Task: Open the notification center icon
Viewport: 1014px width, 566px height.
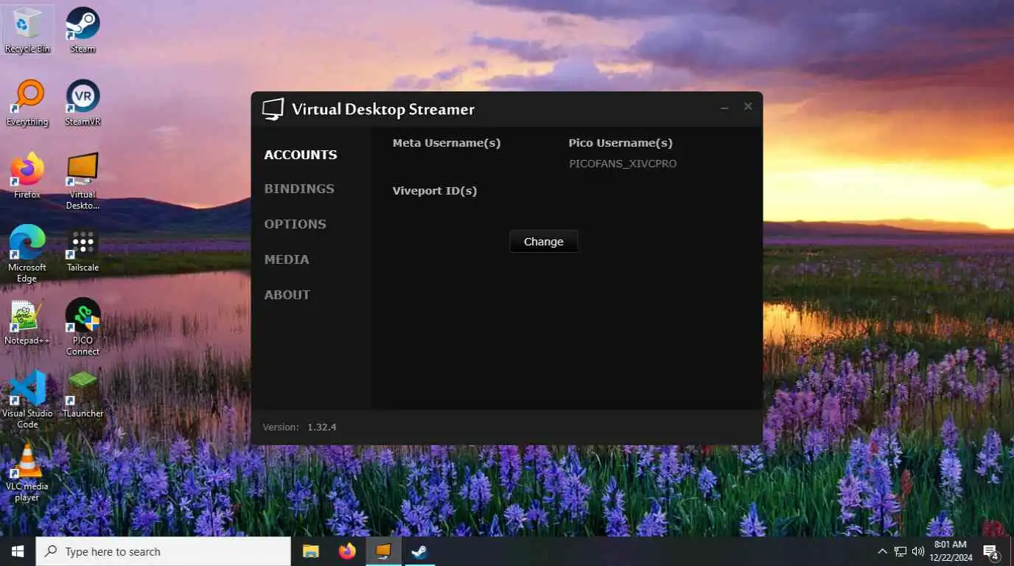Action: coord(991,552)
